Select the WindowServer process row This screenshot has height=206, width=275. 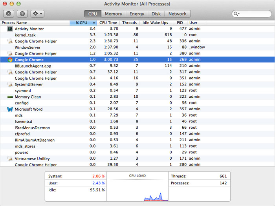[x=137, y=47]
